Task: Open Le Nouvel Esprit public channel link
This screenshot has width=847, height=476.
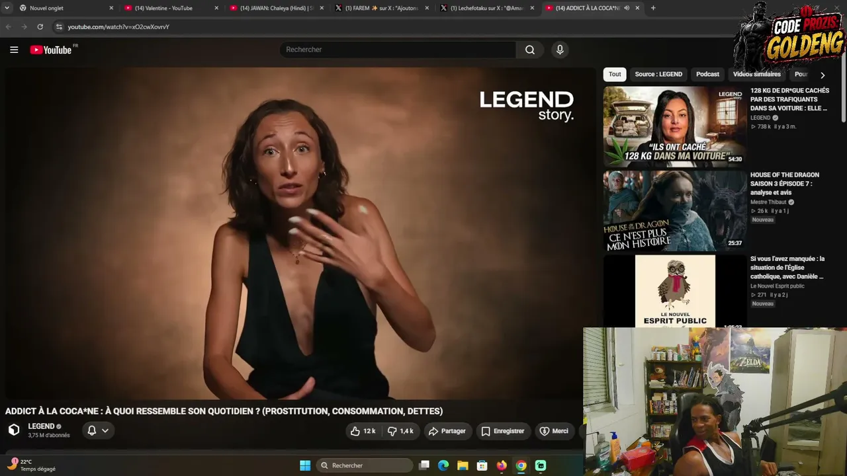Action: coord(778,286)
